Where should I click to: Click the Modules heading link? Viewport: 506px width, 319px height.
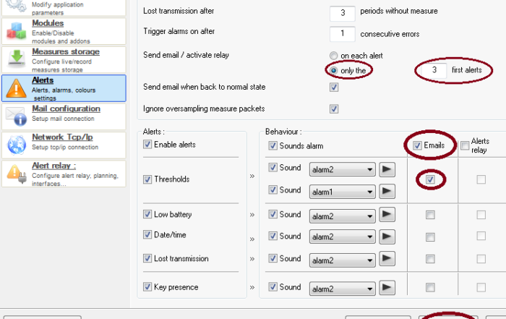click(x=48, y=23)
